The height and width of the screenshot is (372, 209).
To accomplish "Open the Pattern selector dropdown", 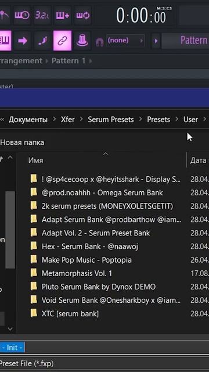I will pyautogui.click(x=185, y=41).
